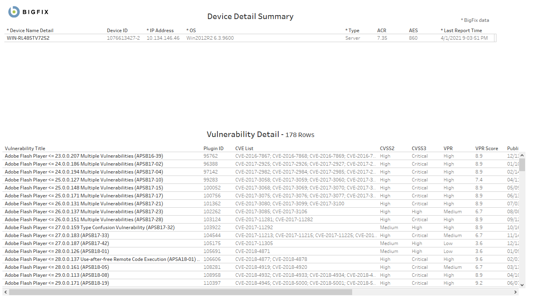
Task: Click left arrow of horizontal scrollbar
Action: point(5,292)
